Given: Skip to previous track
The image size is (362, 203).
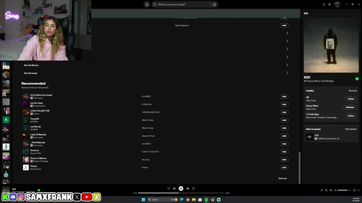Looking at the screenshot, I should pos(174,189).
